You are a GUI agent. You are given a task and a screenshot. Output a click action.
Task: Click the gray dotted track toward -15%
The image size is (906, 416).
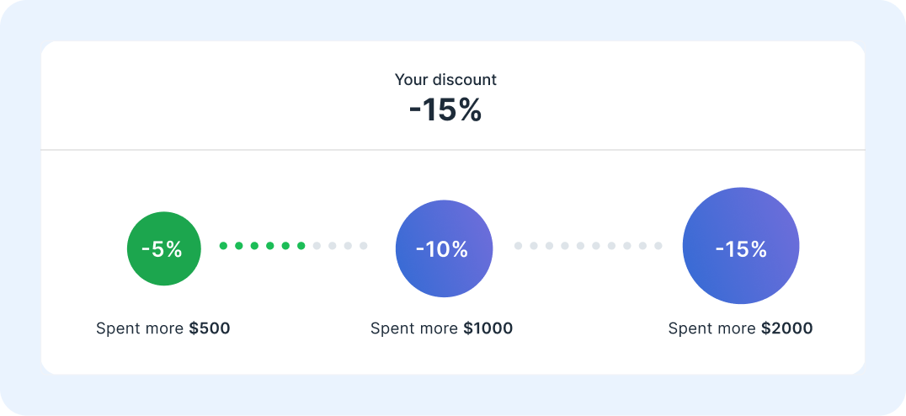pyautogui.click(x=588, y=246)
